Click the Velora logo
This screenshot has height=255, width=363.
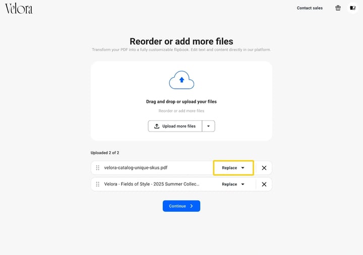[19, 9]
